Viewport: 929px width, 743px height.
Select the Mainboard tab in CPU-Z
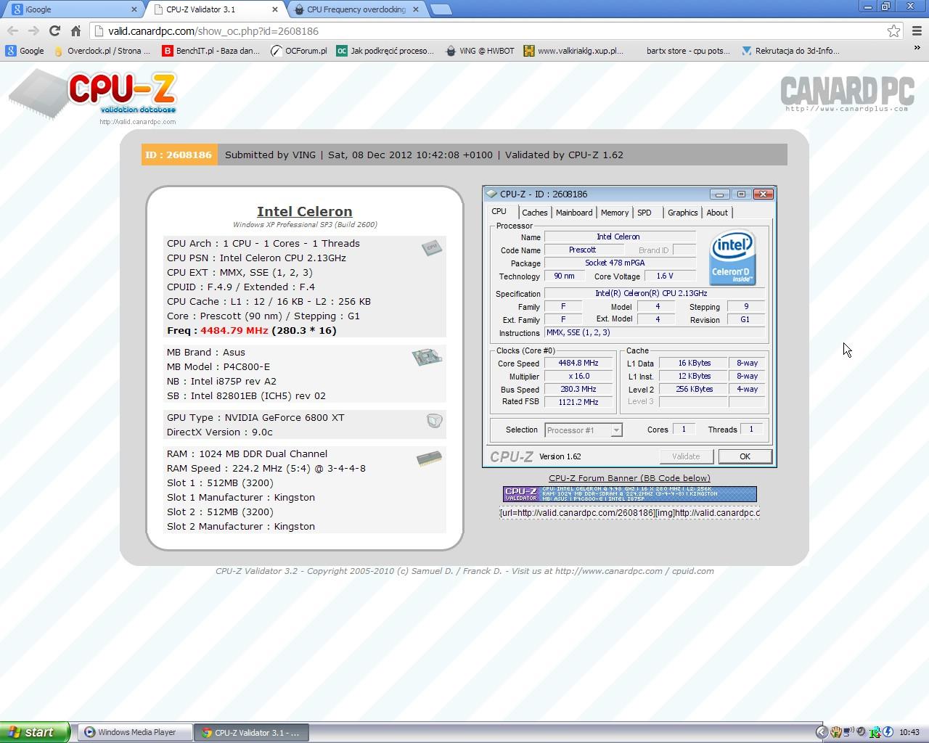coord(574,213)
